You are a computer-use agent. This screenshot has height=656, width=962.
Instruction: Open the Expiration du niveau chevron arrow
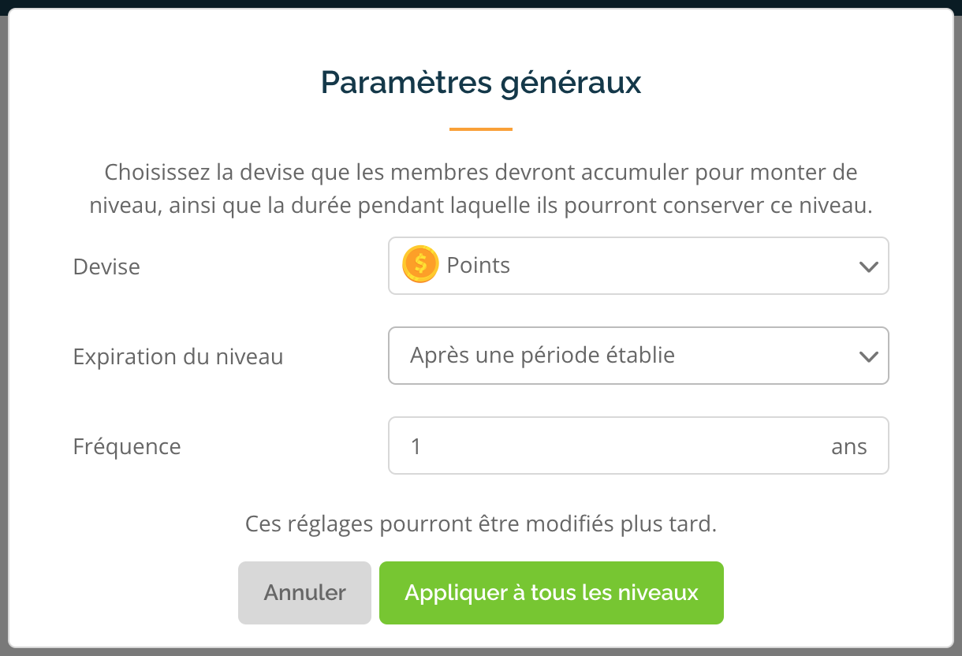(868, 356)
